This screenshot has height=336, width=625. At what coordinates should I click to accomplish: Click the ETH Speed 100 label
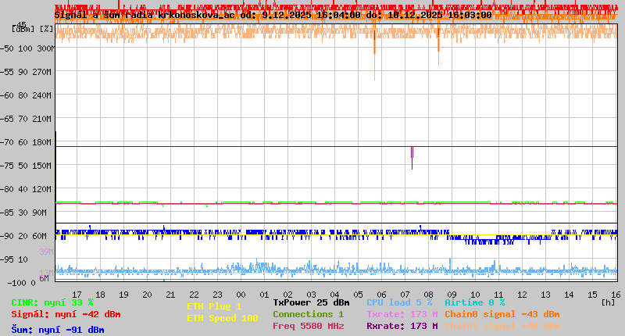point(222,318)
